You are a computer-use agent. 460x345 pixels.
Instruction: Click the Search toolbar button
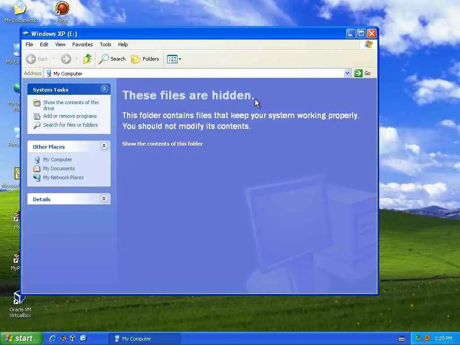112,59
